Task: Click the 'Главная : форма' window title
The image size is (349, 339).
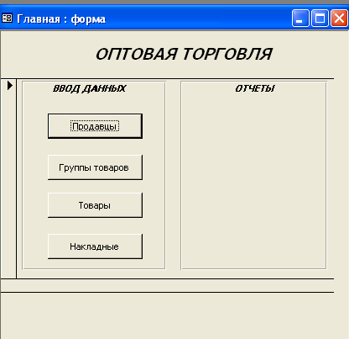Action: (x=61, y=19)
